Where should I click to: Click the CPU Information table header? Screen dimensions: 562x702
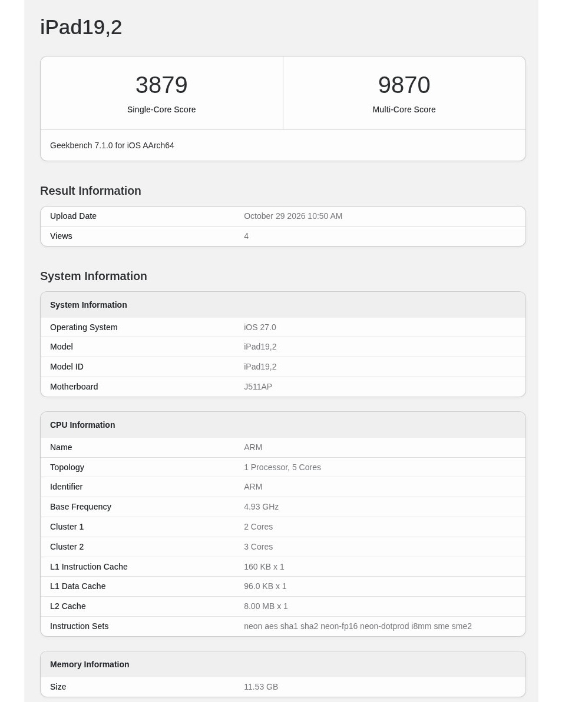pyautogui.click(x=82, y=425)
